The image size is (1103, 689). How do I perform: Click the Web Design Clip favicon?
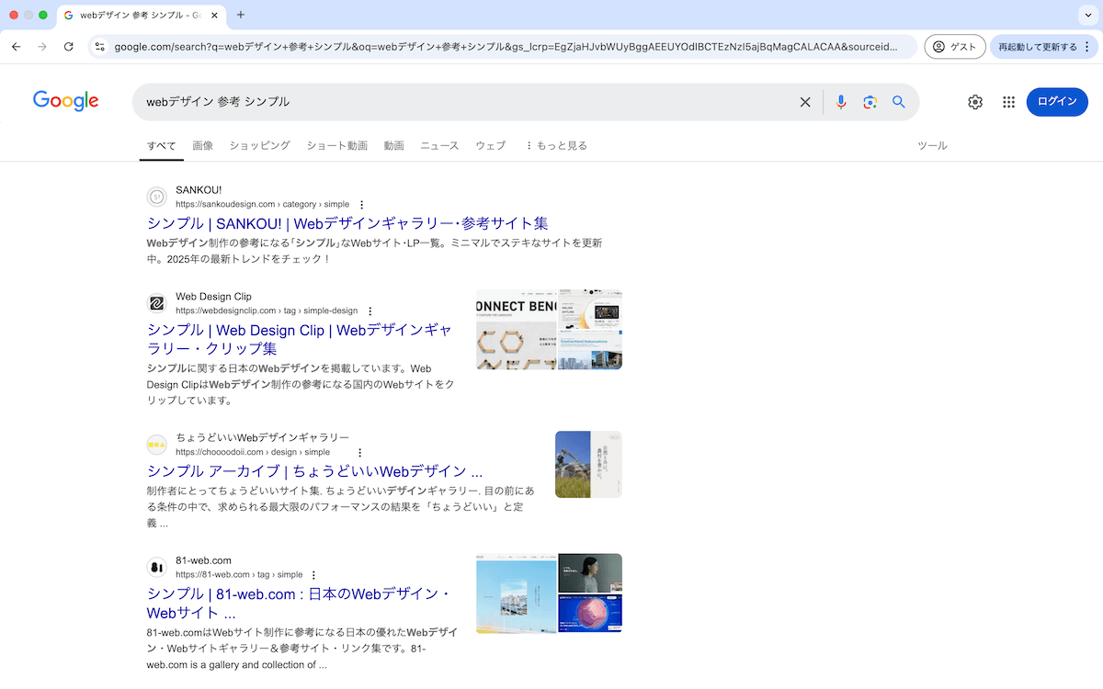156,303
